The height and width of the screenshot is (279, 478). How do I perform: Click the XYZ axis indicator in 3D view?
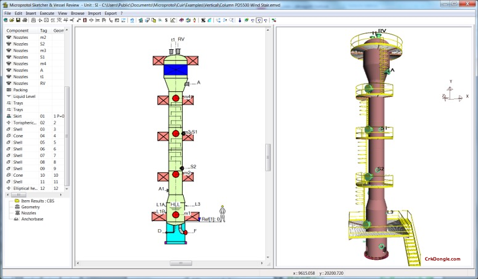452,94
